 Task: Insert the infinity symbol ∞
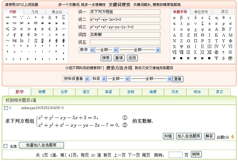[8, 17]
